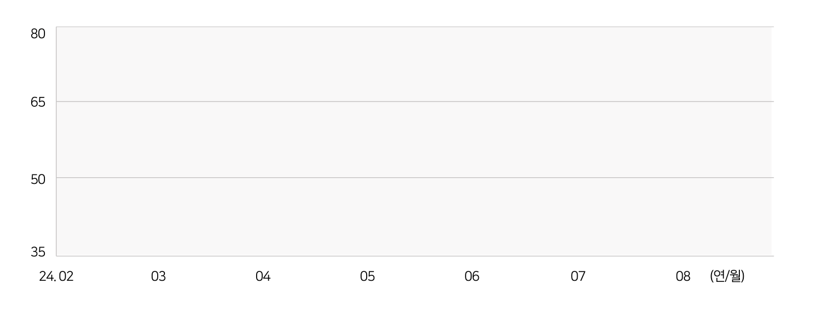The width and height of the screenshot is (816, 319).
Task: Click the top border line at value 80
Action: [414, 27]
